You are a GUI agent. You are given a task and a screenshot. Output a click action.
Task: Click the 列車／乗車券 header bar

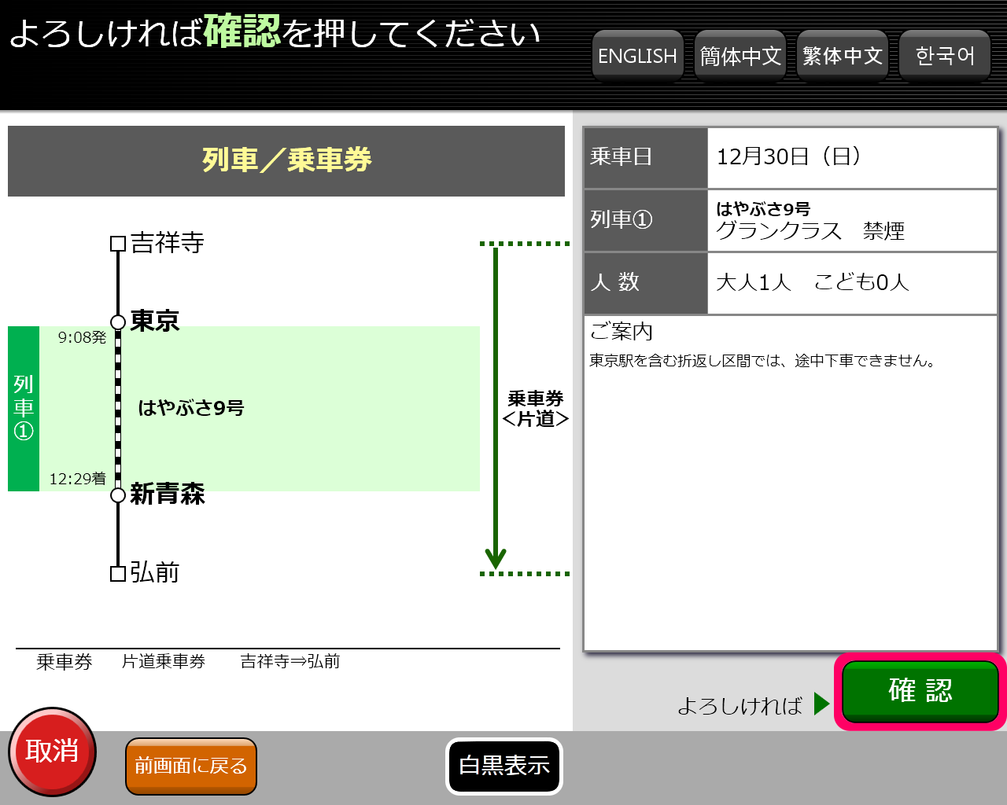point(286,161)
